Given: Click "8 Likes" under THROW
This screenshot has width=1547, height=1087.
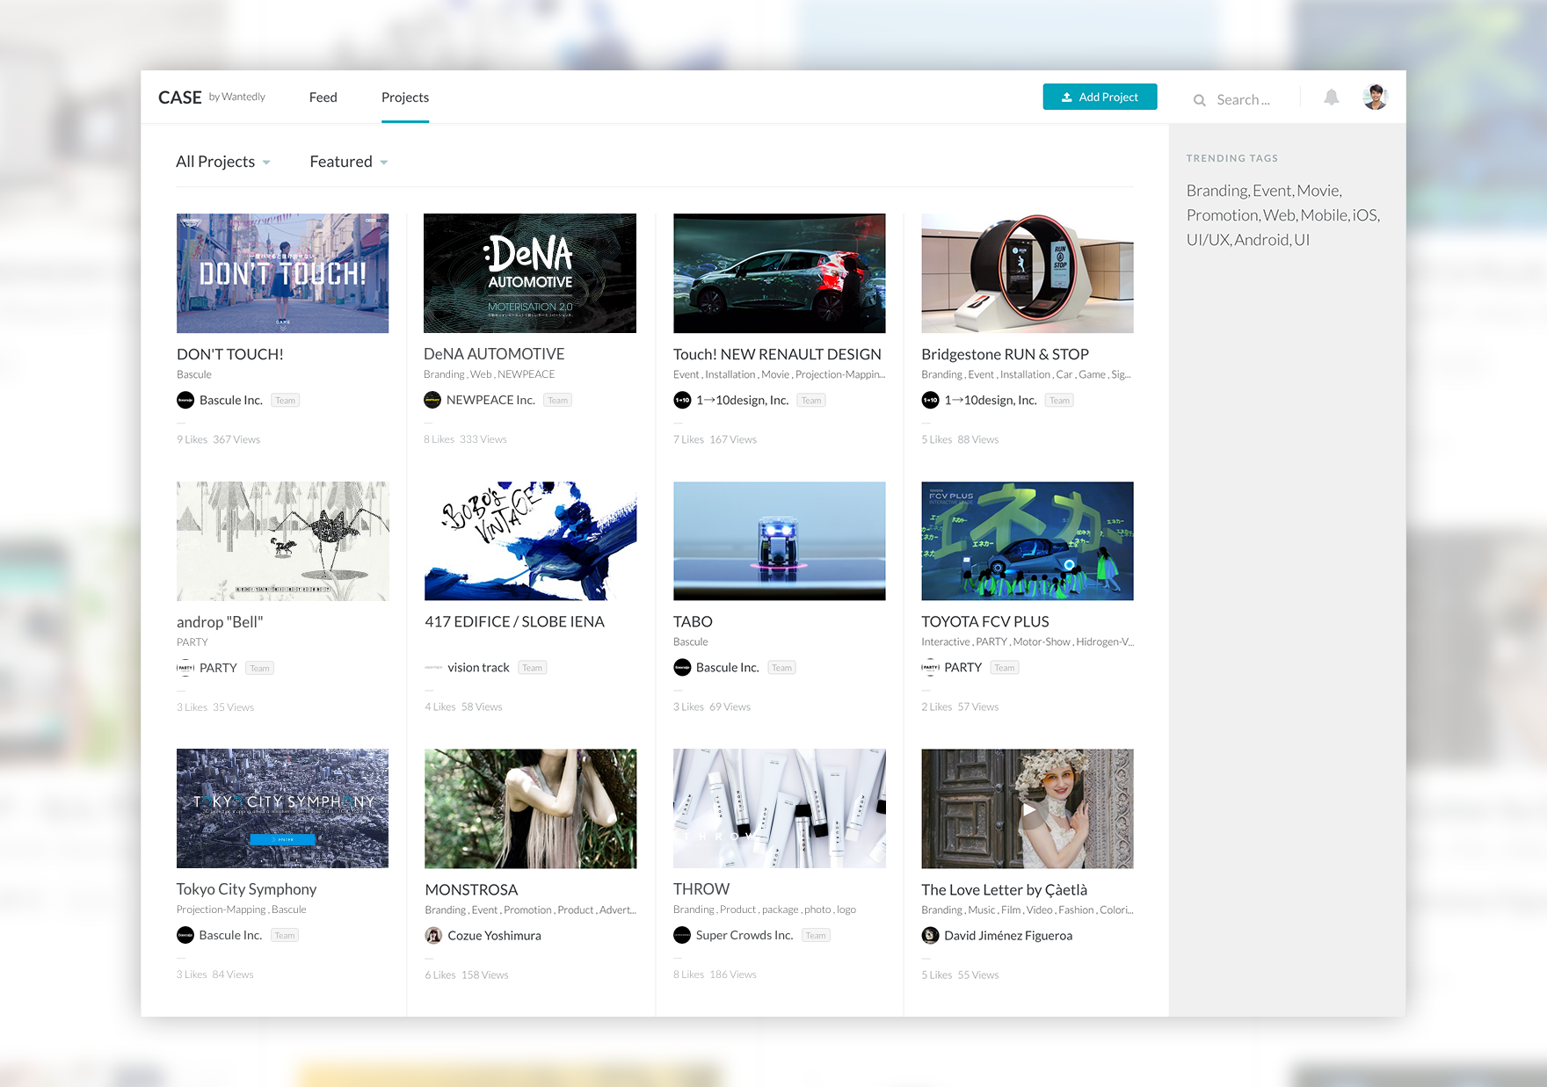Looking at the screenshot, I should 688,975.
